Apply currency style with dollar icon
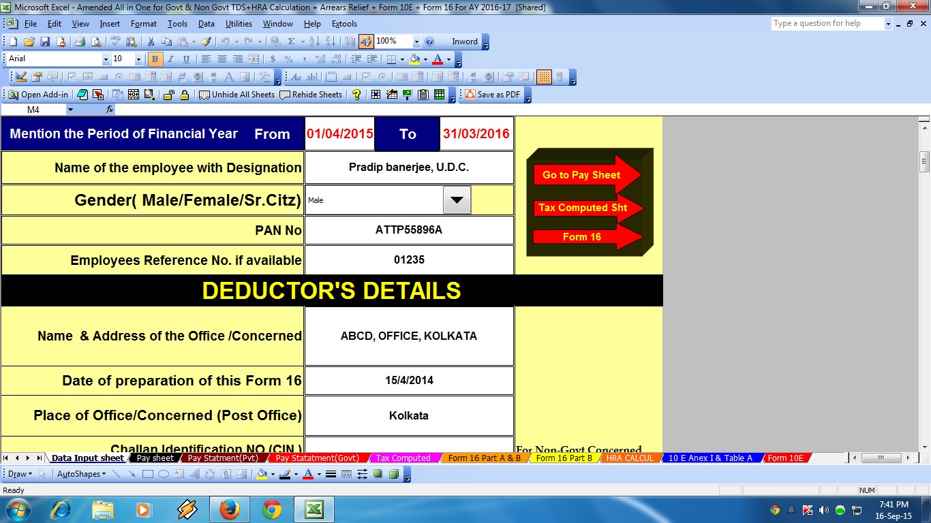Viewport: 931px width, 523px height. tap(273, 59)
